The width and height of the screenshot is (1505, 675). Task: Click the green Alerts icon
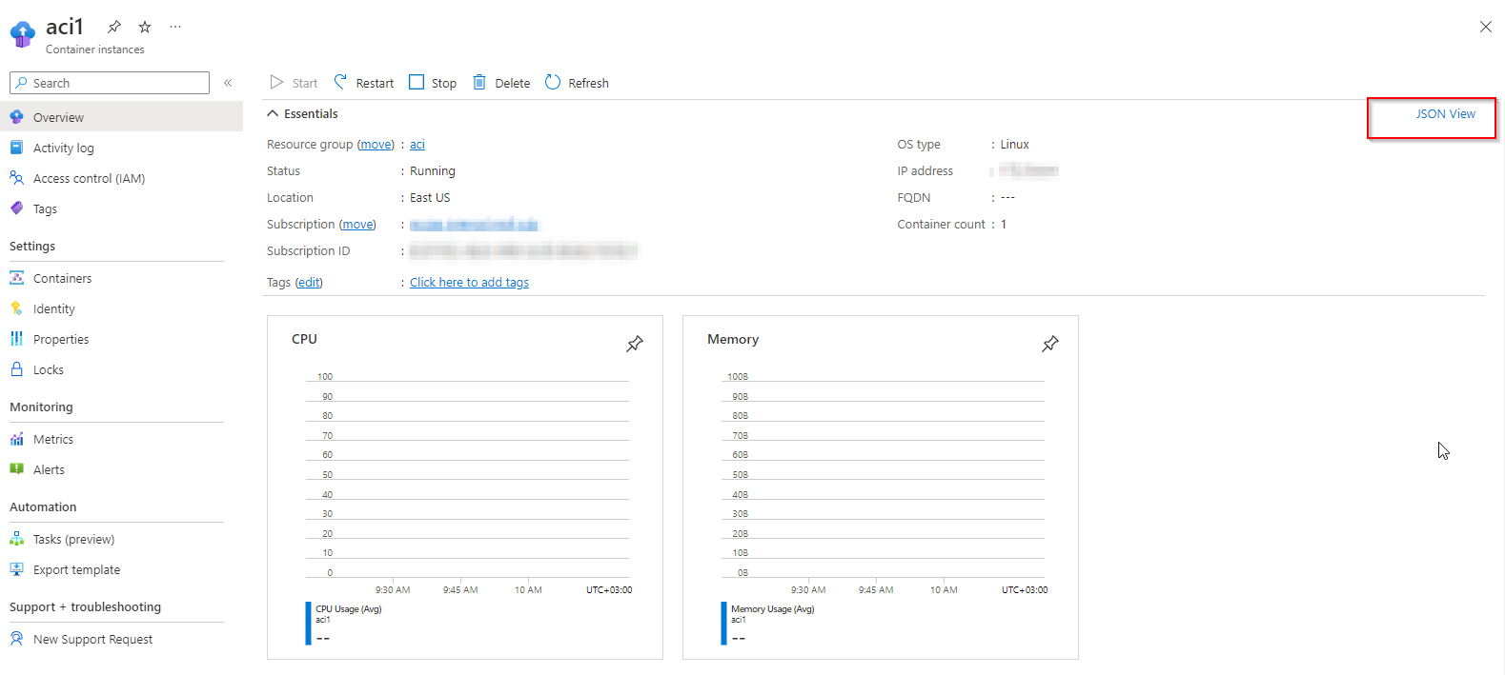coord(16,469)
